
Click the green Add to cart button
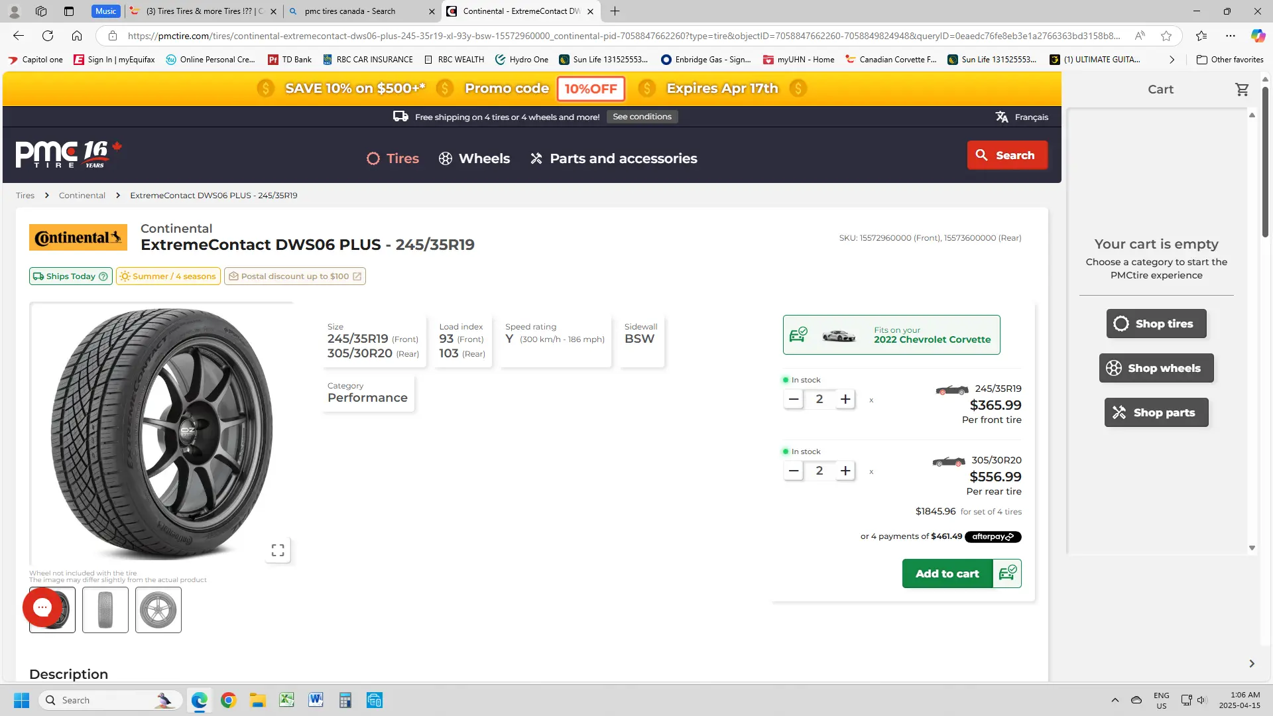[x=947, y=573]
